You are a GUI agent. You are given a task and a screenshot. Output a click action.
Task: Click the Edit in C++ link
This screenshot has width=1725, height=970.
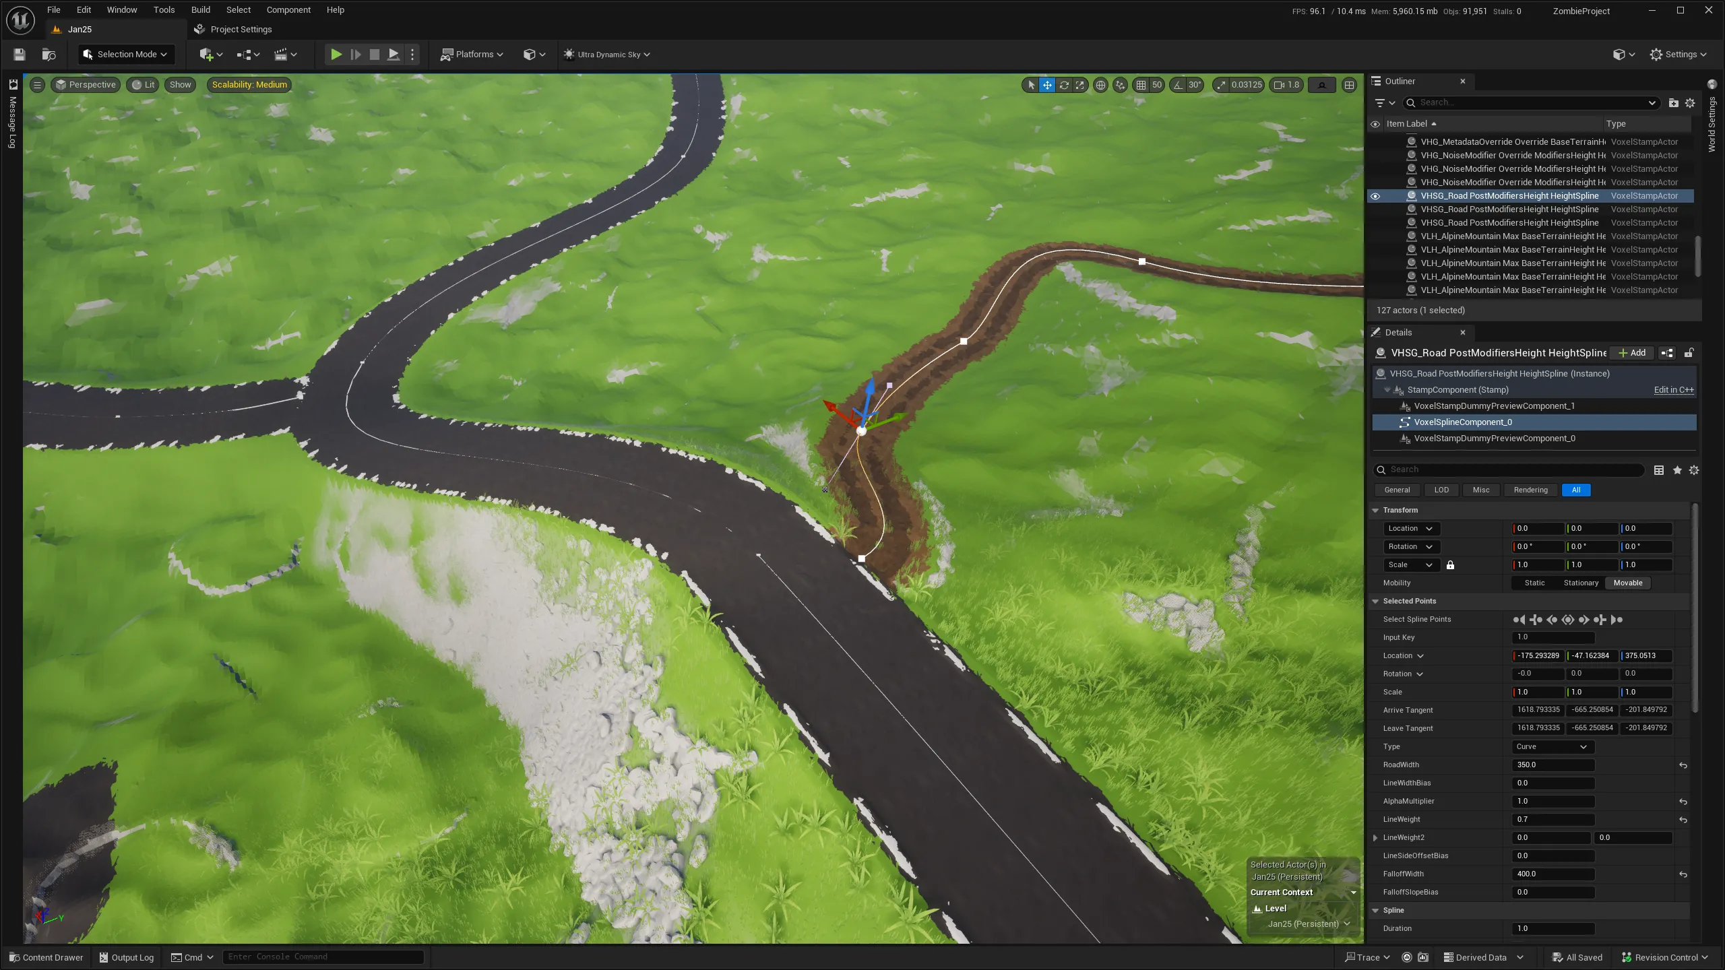coord(1673,390)
